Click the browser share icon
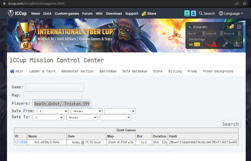This screenshot has height=161, width=251. click(x=237, y=3)
